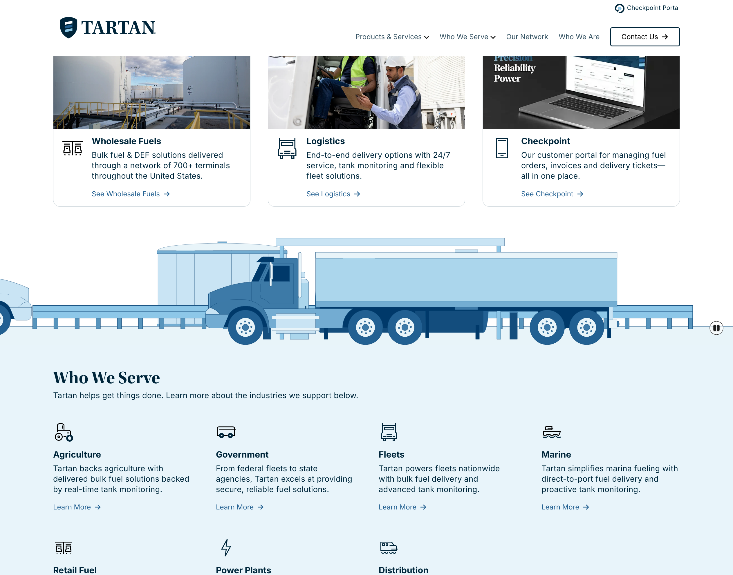Click the Government vehicle icon
This screenshot has width=733, height=575.
226,432
